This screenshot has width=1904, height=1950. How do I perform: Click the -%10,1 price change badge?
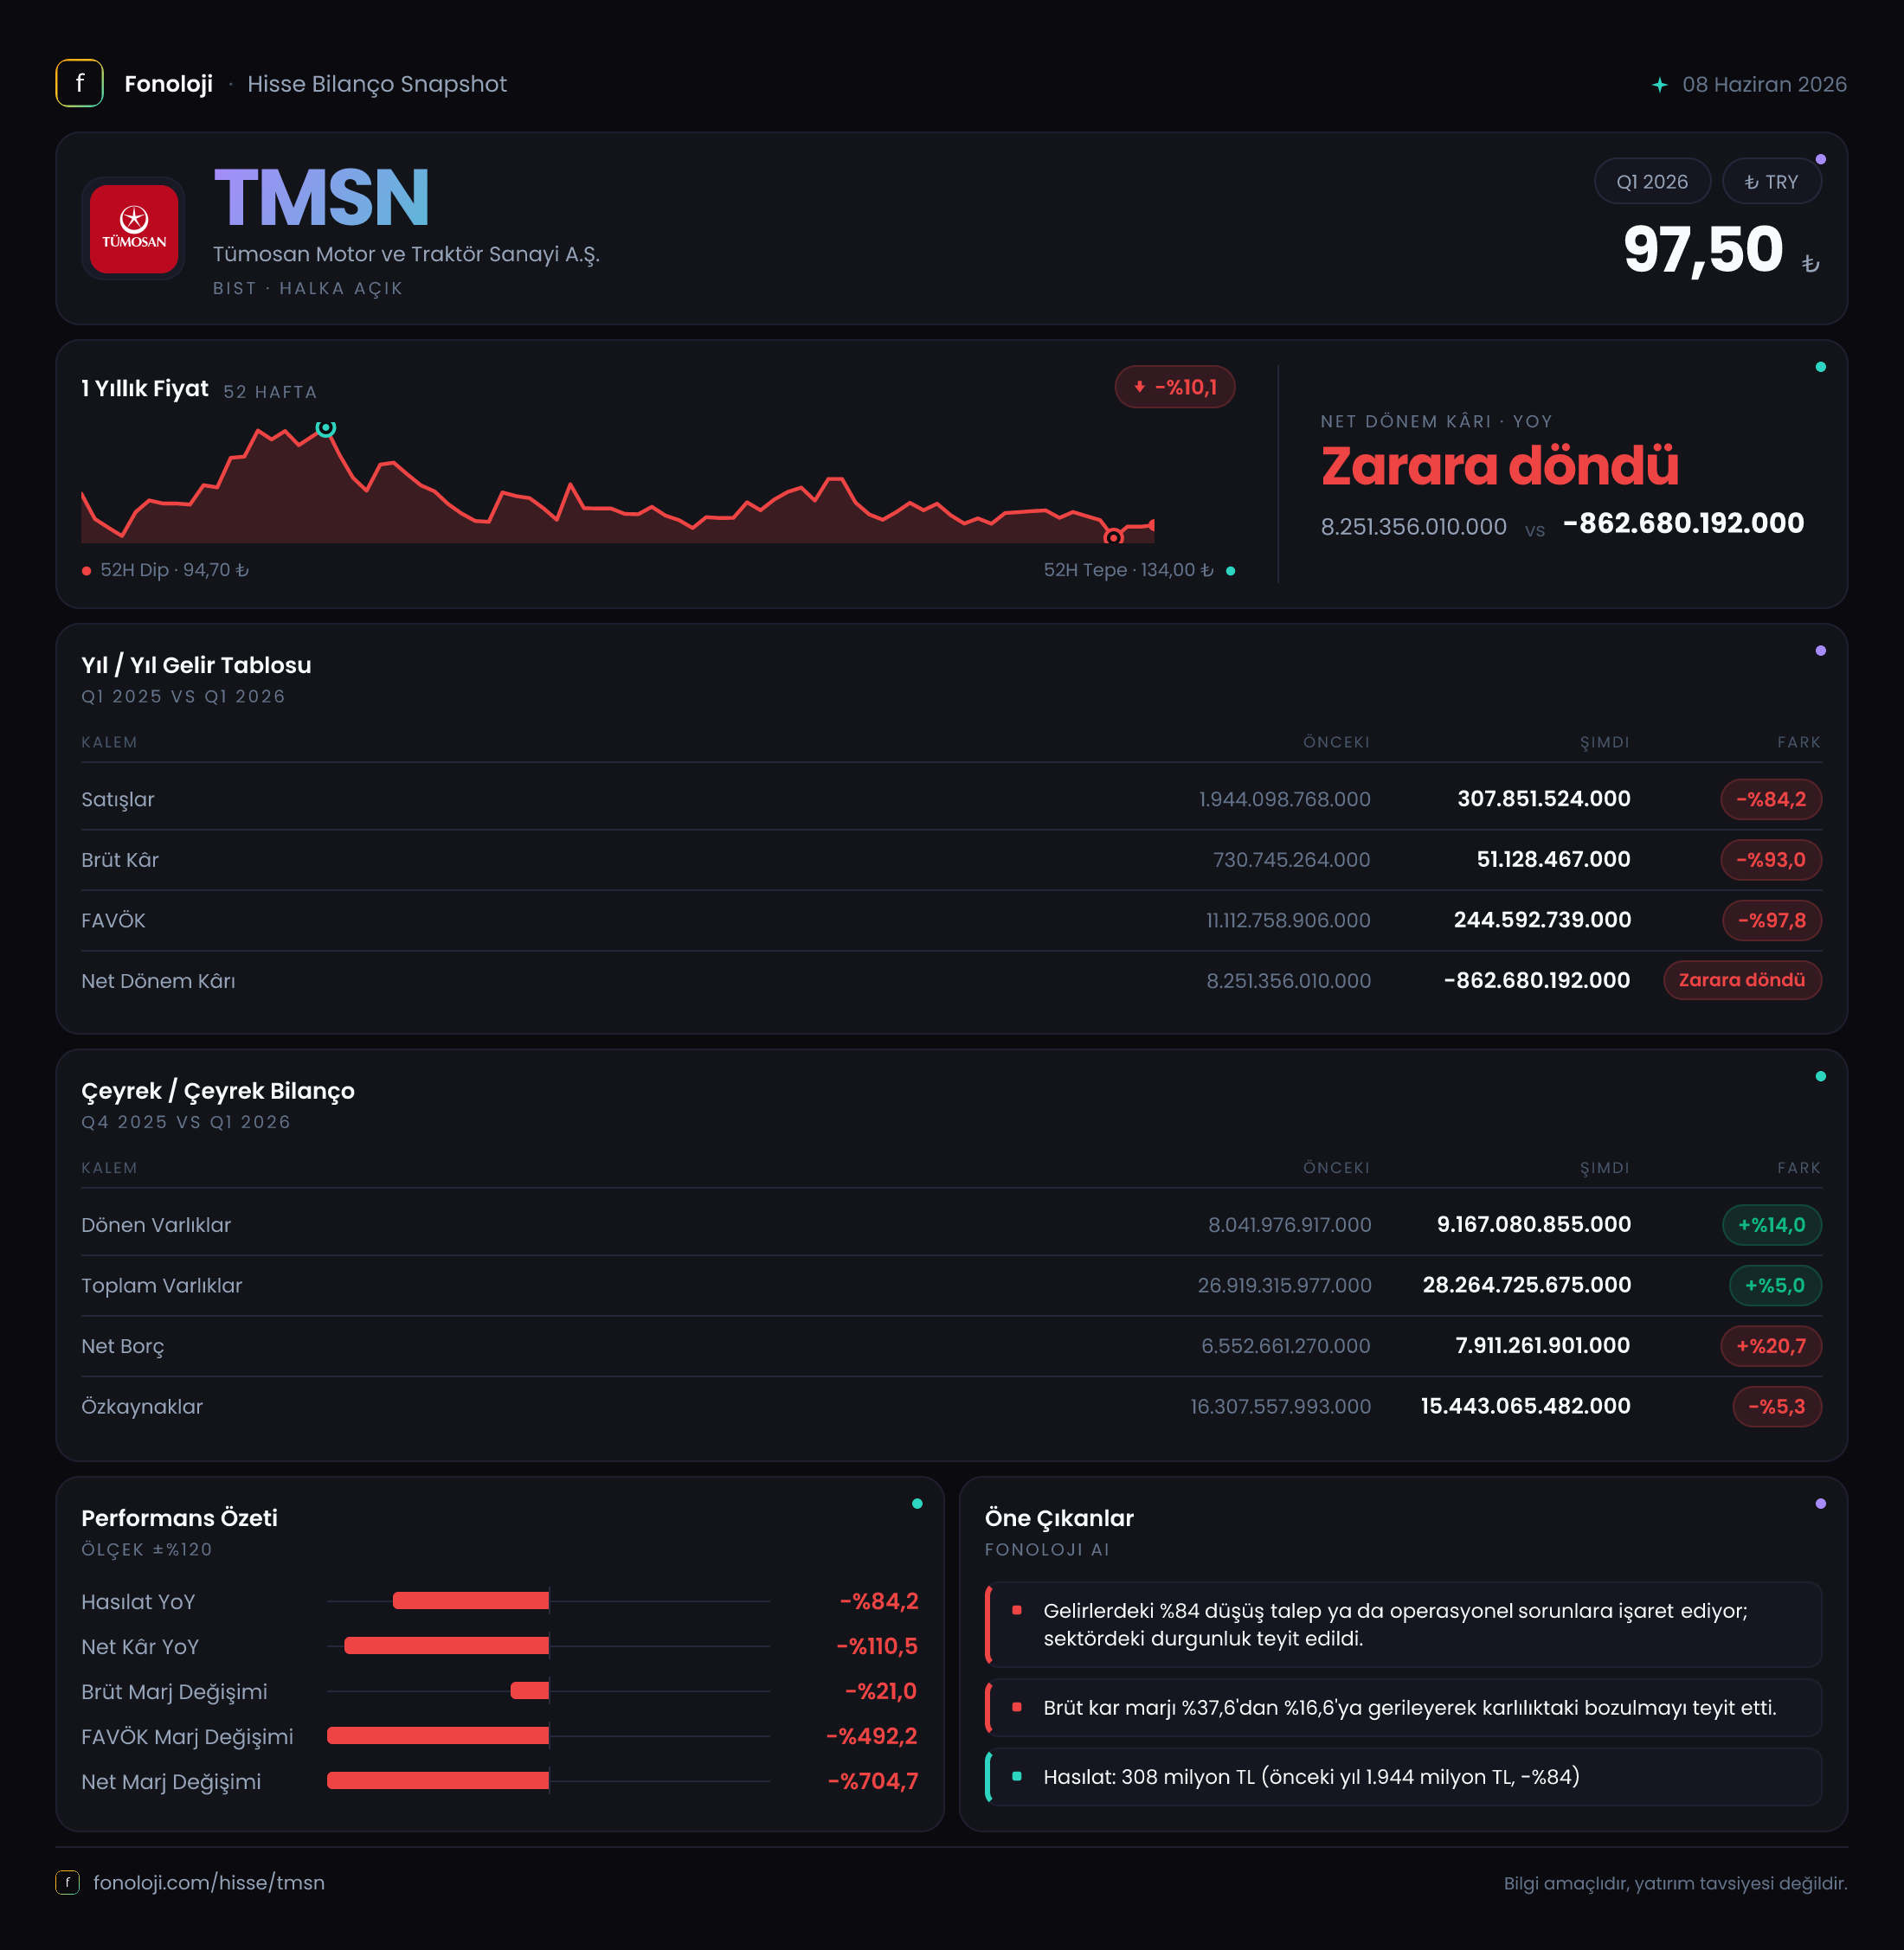pyautogui.click(x=1175, y=388)
